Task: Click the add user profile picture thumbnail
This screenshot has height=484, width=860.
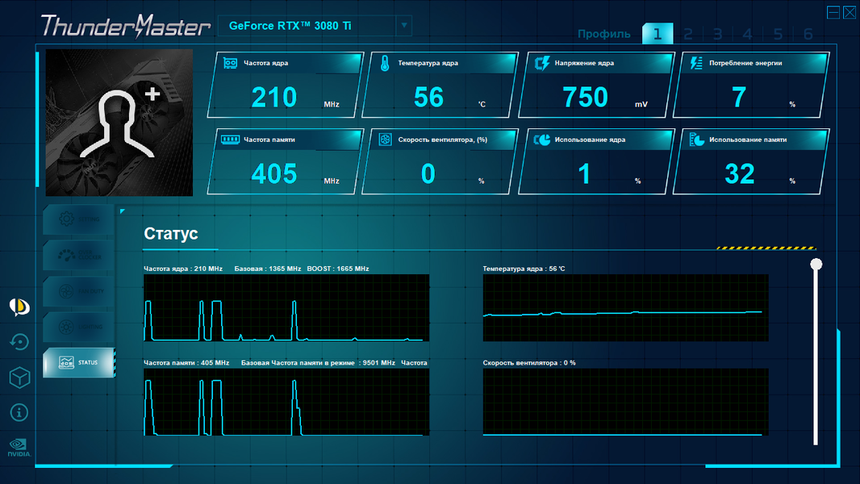Action: coord(119,123)
